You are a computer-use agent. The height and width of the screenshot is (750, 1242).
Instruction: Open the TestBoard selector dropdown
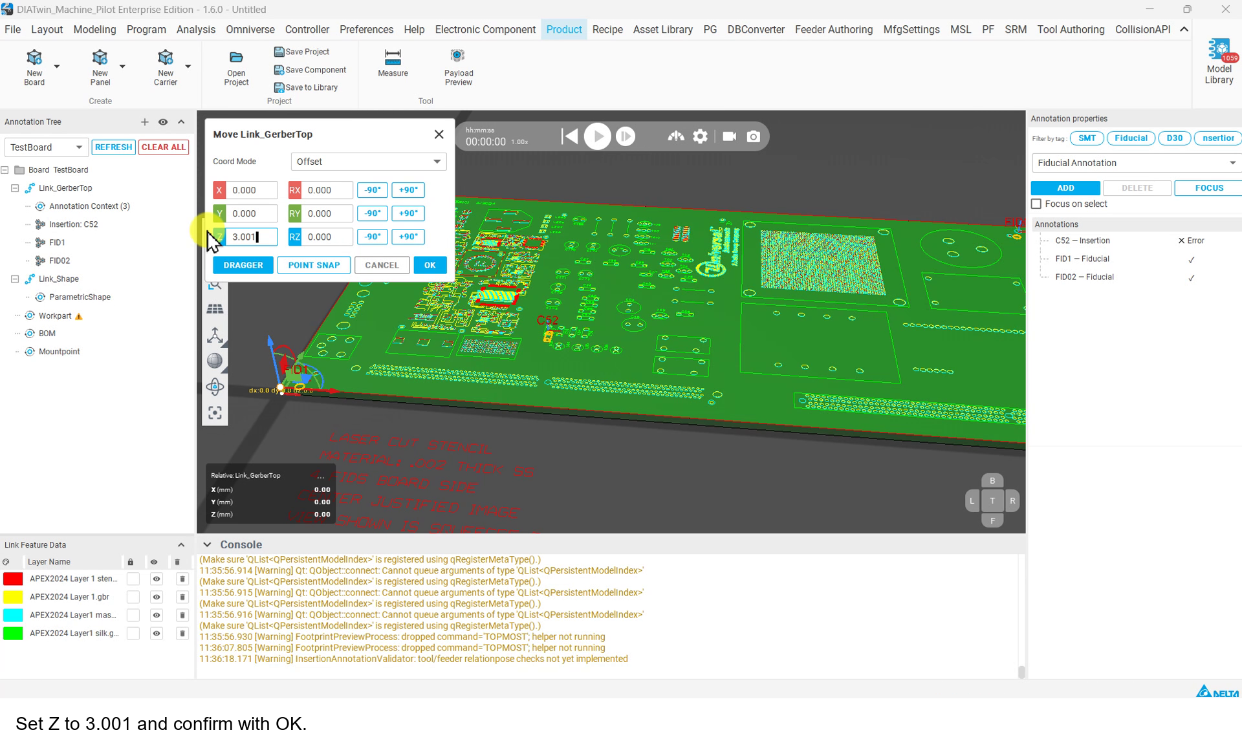click(x=46, y=147)
